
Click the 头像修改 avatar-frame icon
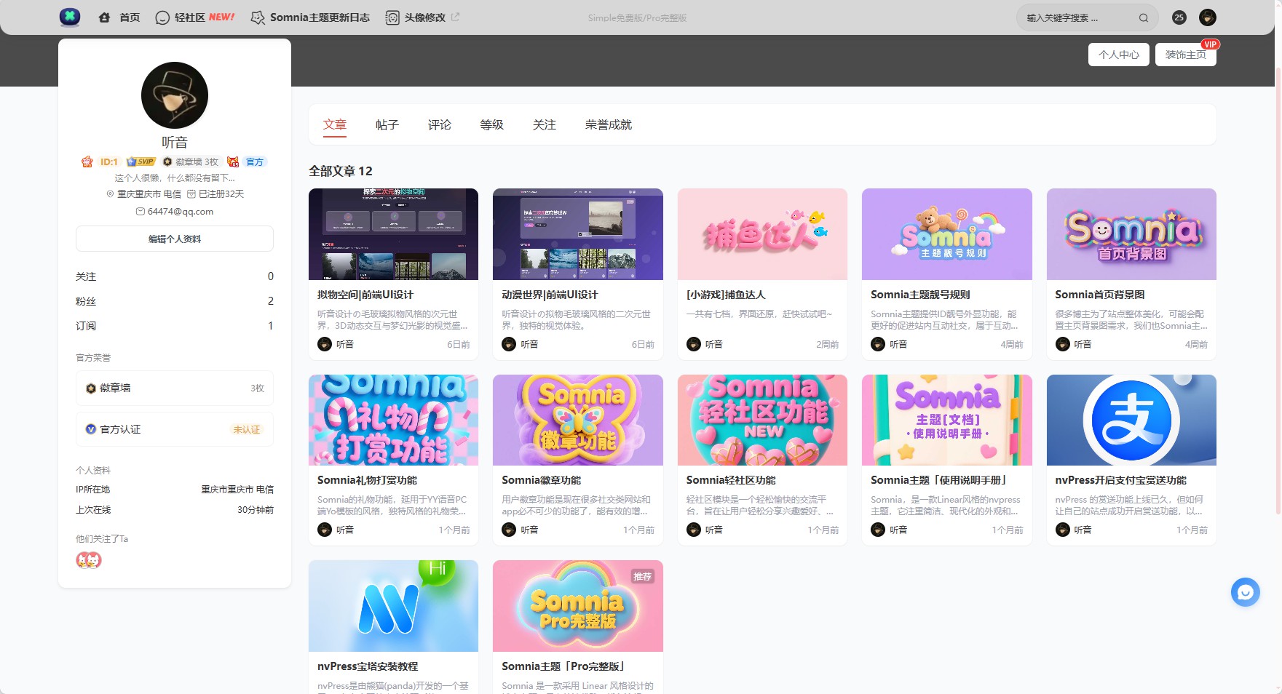(x=392, y=17)
